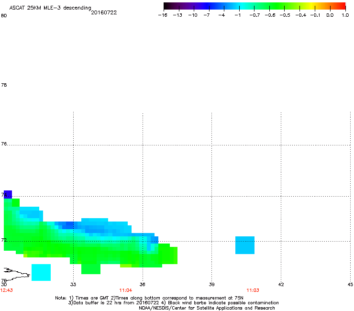This screenshot has height=311, width=354.
Task: Click the 'Note: 1) Times are GMT' line
Action: pyautogui.click(x=149, y=298)
